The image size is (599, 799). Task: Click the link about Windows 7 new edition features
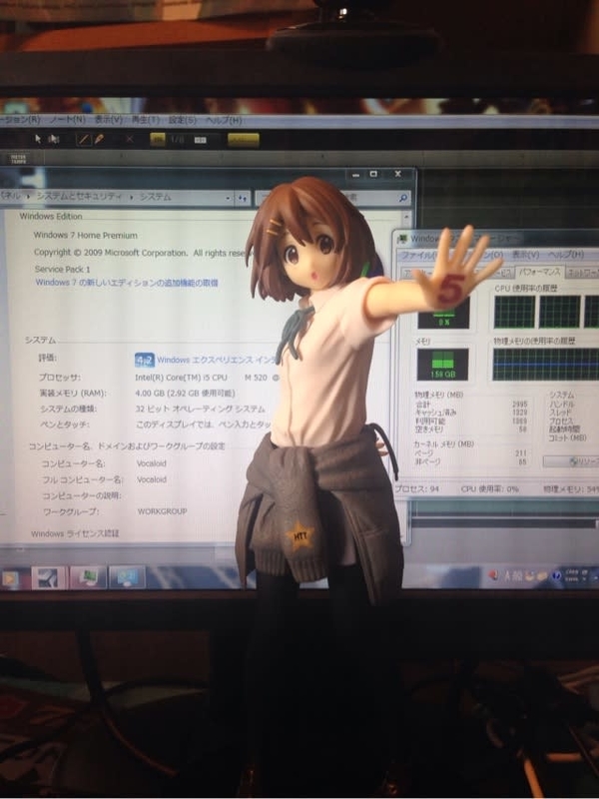tap(127, 283)
